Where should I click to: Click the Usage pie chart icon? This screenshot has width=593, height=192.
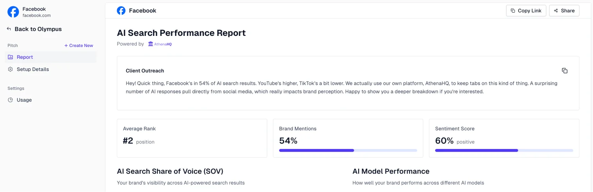point(10,100)
